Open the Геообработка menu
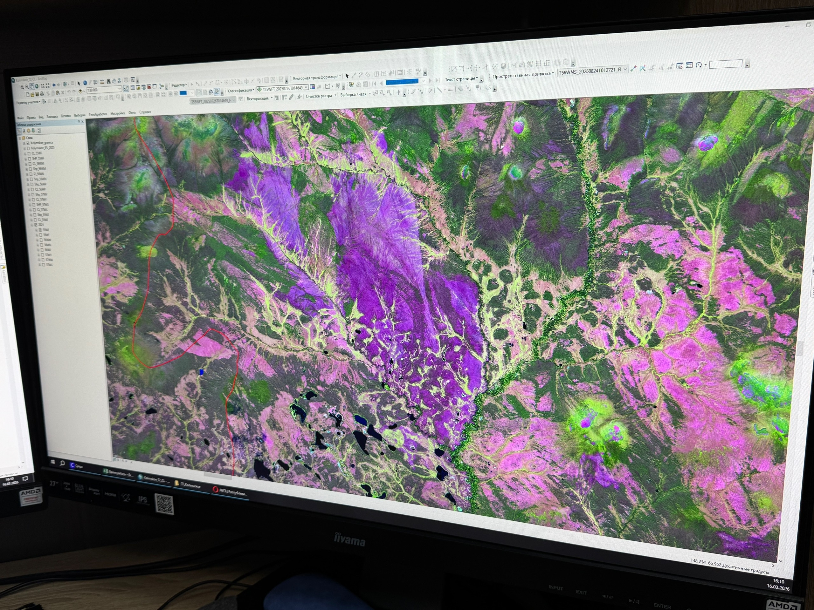 (x=98, y=114)
